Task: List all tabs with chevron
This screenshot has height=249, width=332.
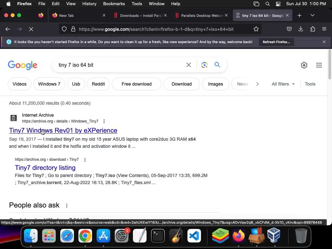Action: (312, 15)
